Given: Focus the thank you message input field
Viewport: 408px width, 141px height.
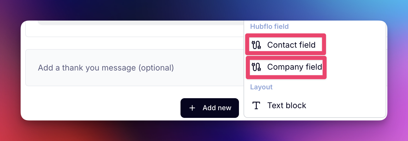Looking at the screenshot, I should 135,68.
